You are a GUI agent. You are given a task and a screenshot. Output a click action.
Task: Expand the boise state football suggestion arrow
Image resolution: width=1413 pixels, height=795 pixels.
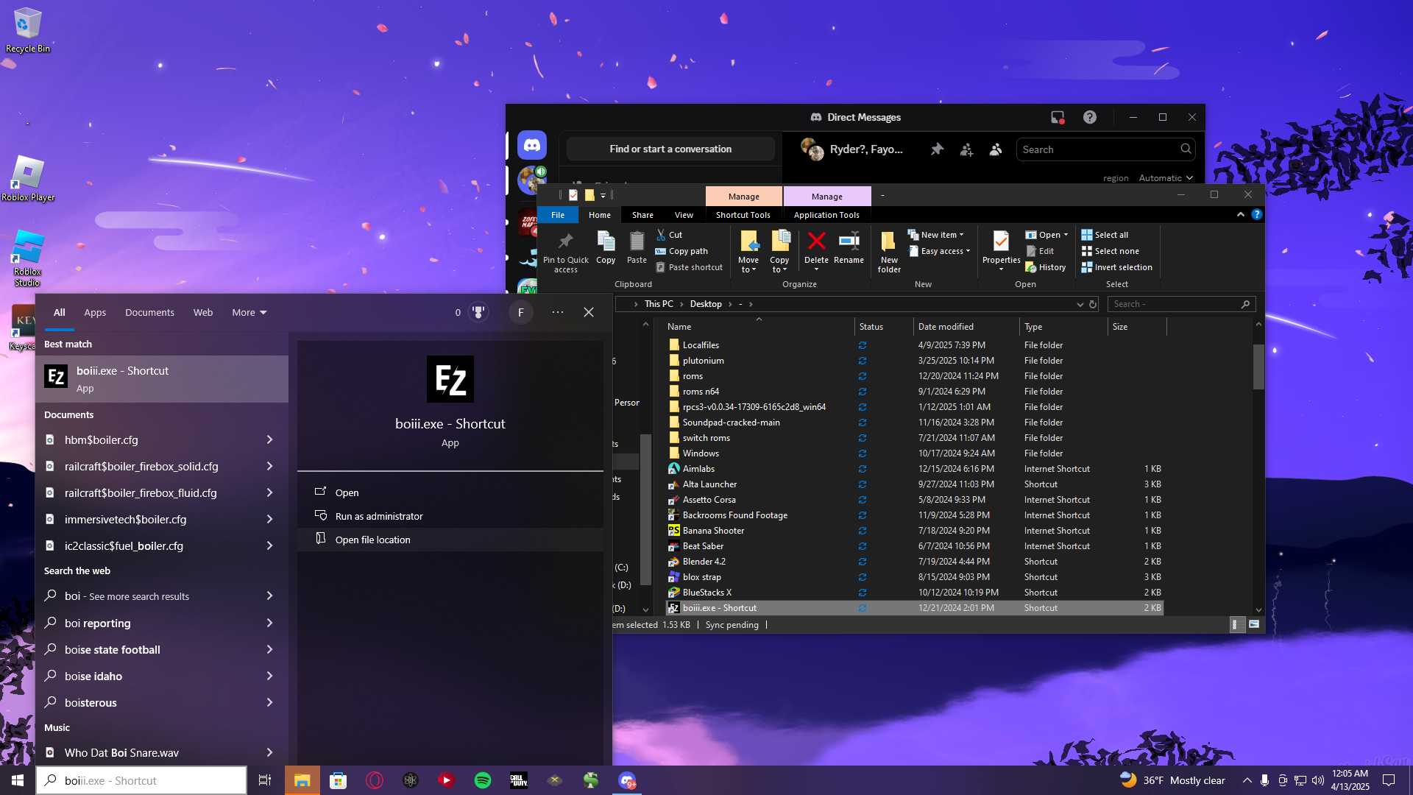(269, 650)
